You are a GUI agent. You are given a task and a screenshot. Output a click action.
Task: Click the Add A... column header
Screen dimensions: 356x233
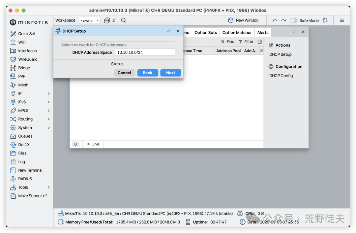[x=251, y=51]
